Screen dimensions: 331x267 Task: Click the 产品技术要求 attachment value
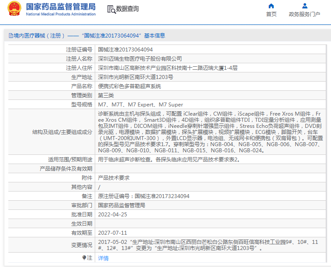click(114, 178)
